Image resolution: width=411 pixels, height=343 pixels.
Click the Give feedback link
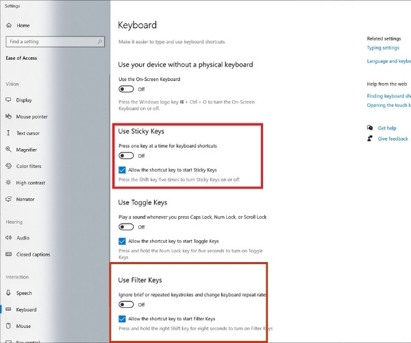coord(393,139)
